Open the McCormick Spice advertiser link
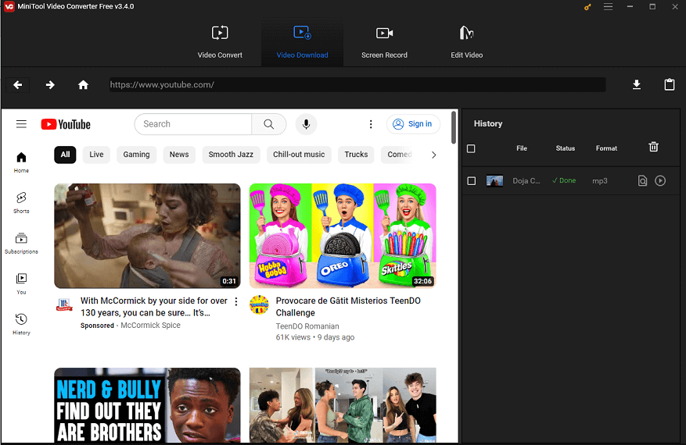The image size is (686, 445). (x=150, y=326)
